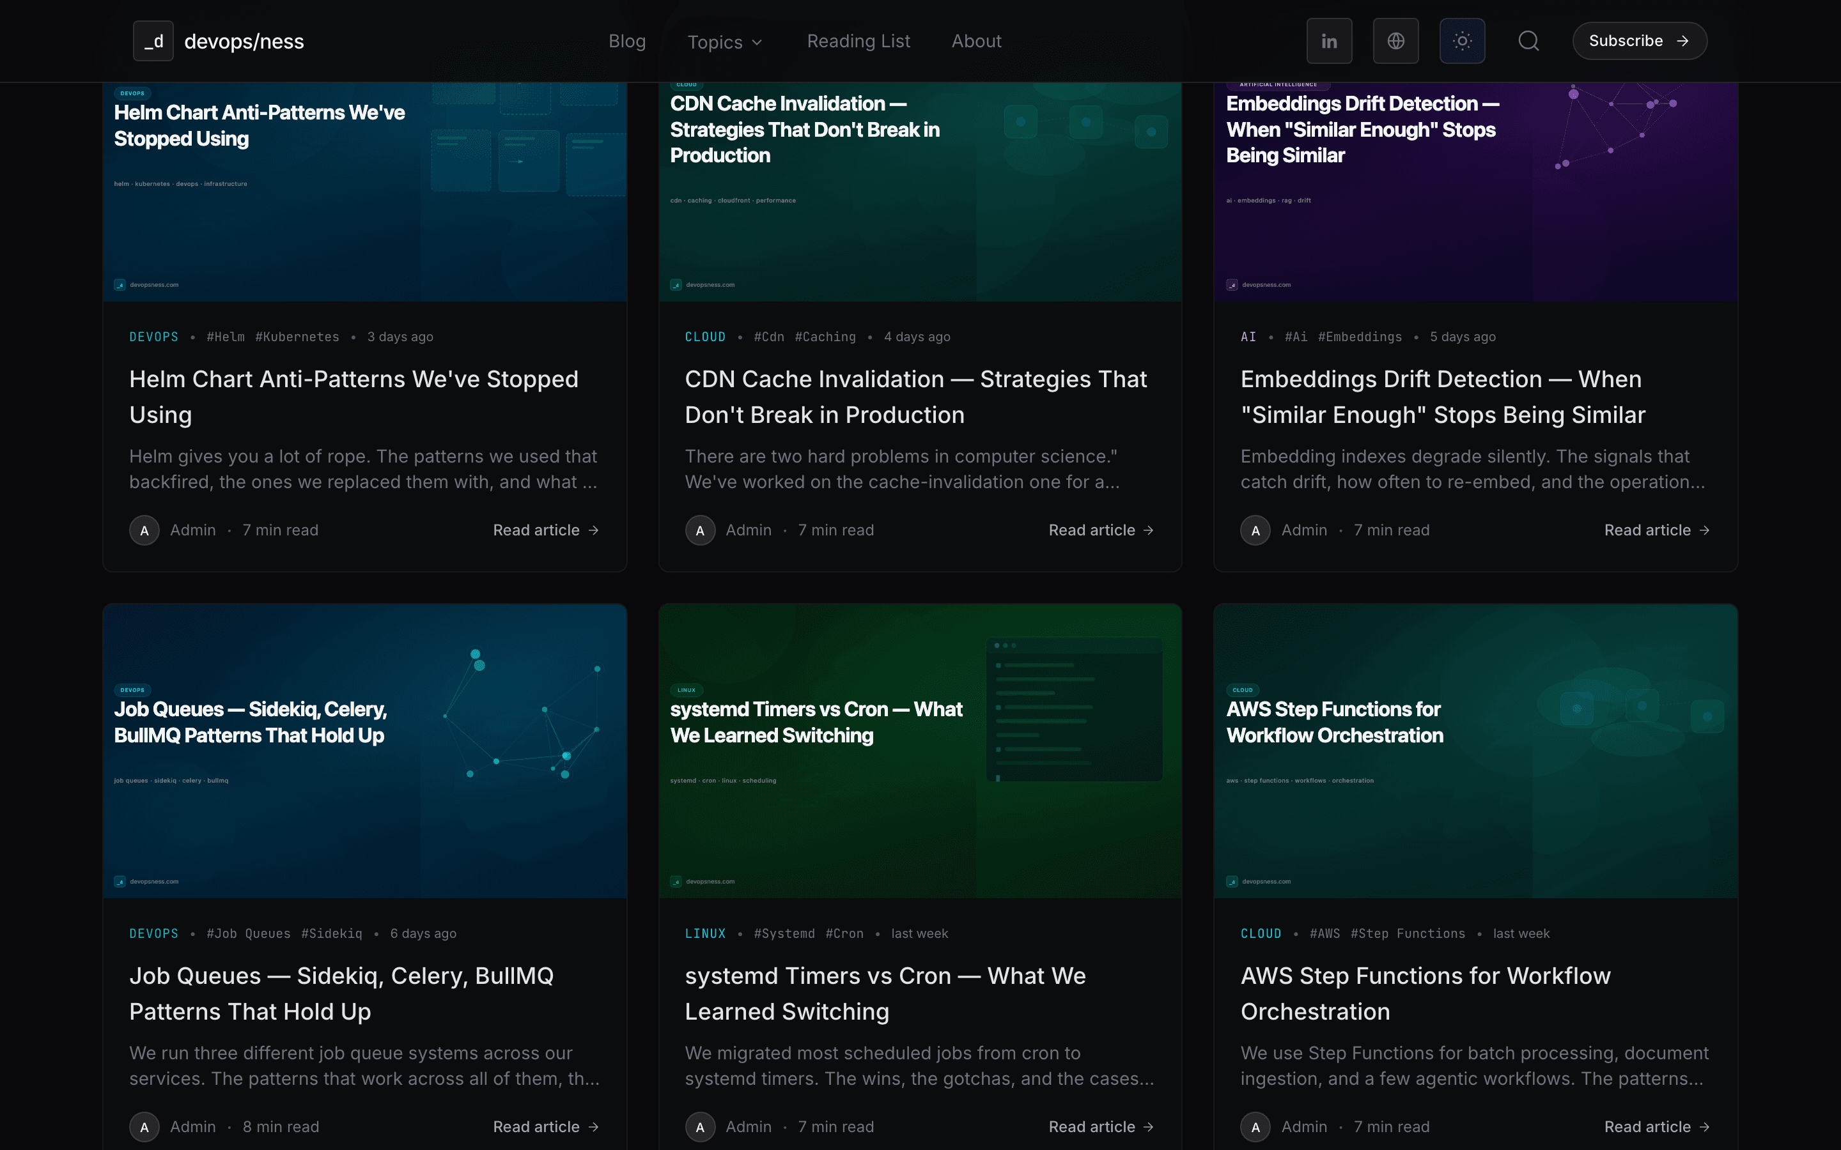This screenshot has height=1150, width=1841.
Task: Click Admin avatar on Helm Chart card
Action: pos(144,530)
